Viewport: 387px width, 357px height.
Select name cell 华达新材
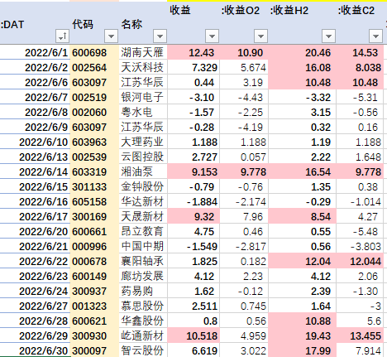[143, 201]
